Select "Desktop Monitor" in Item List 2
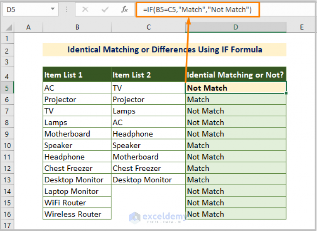317x231 pixels. click(149, 180)
